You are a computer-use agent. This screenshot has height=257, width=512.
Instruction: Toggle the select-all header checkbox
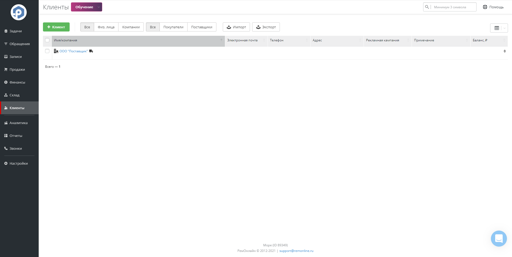[x=47, y=40]
